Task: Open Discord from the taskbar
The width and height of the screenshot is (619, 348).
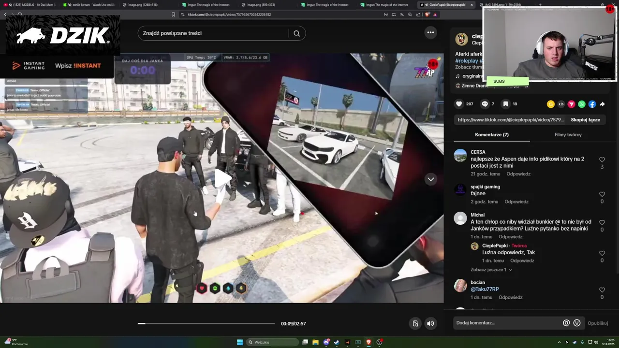Action: (326, 342)
